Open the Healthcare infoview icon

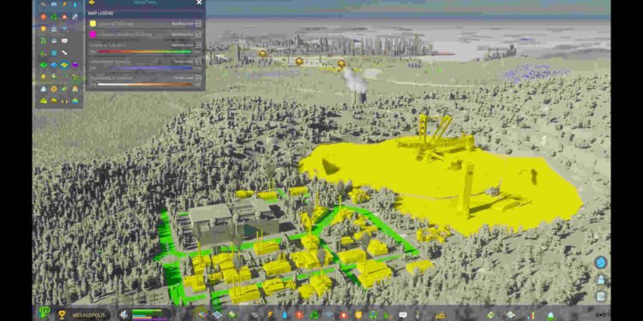pyautogui.click(x=44, y=17)
